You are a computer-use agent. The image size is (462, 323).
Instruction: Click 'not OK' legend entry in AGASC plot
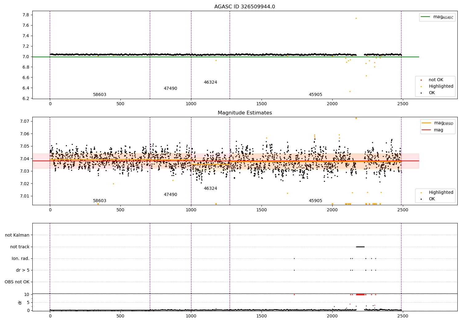point(432,80)
